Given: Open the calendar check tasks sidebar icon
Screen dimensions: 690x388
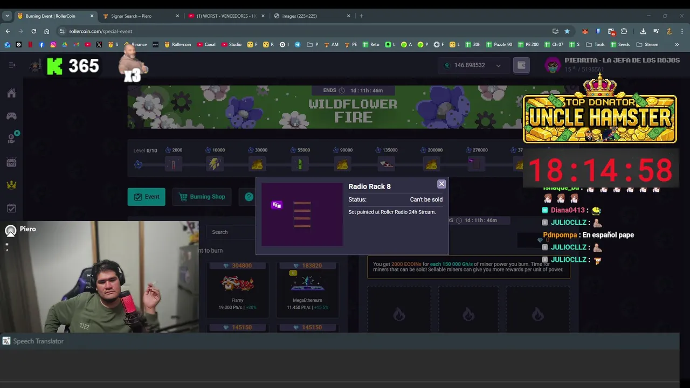Looking at the screenshot, I should pyautogui.click(x=11, y=208).
